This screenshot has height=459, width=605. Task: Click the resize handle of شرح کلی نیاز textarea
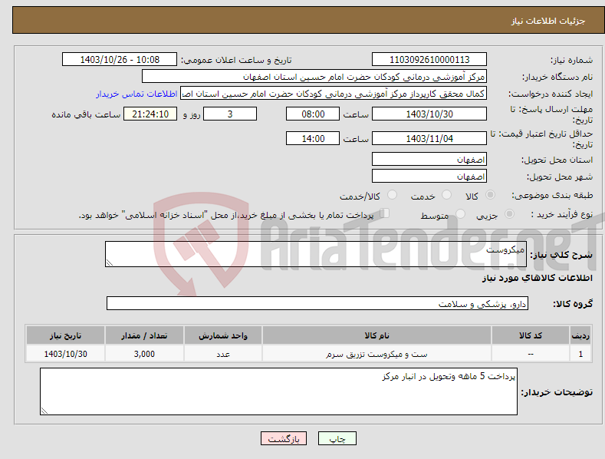(110, 263)
